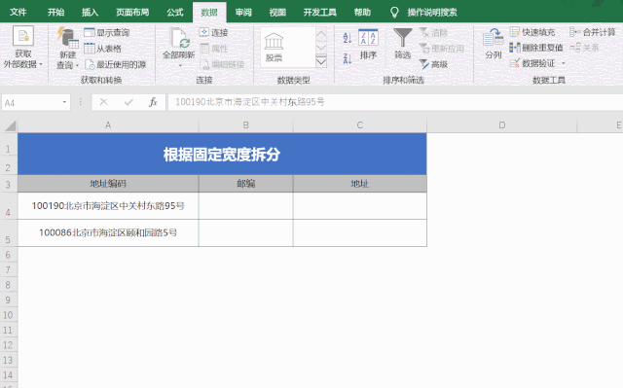Viewport: 623px width, 388px height.
Task: Expand the 全部刷新 dropdown arrow
Action: coord(180,65)
